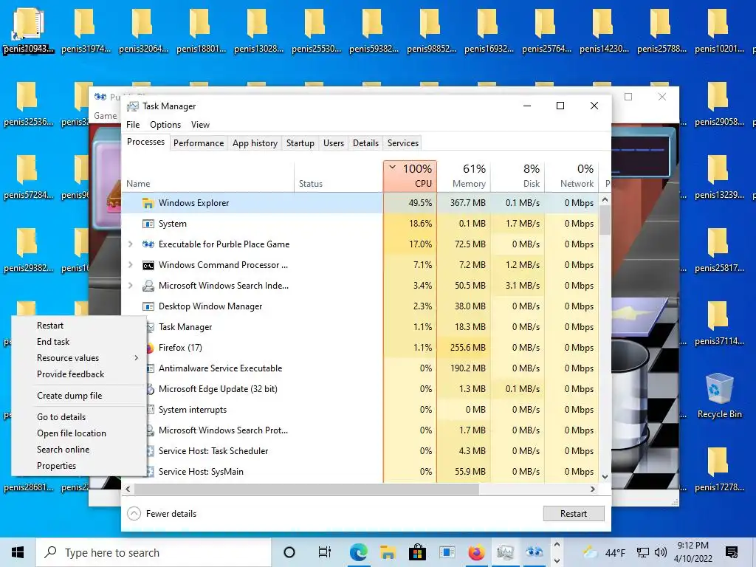Select the penis10943 desktop folder
The height and width of the screenshot is (567, 756).
coord(28,30)
